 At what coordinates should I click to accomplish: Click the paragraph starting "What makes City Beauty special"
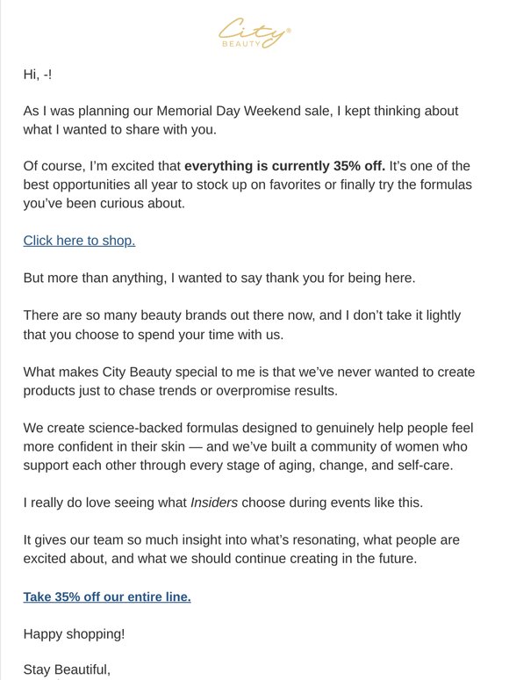(249, 381)
